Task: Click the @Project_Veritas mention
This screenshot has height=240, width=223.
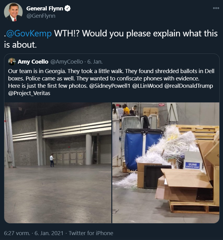Action: (29, 93)
